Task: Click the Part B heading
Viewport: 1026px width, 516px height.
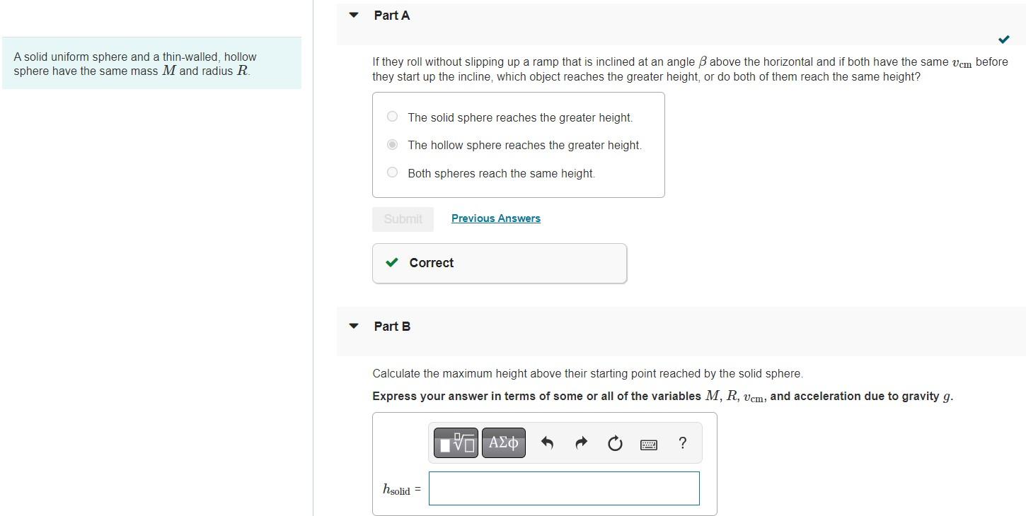Action: (392, 327)
